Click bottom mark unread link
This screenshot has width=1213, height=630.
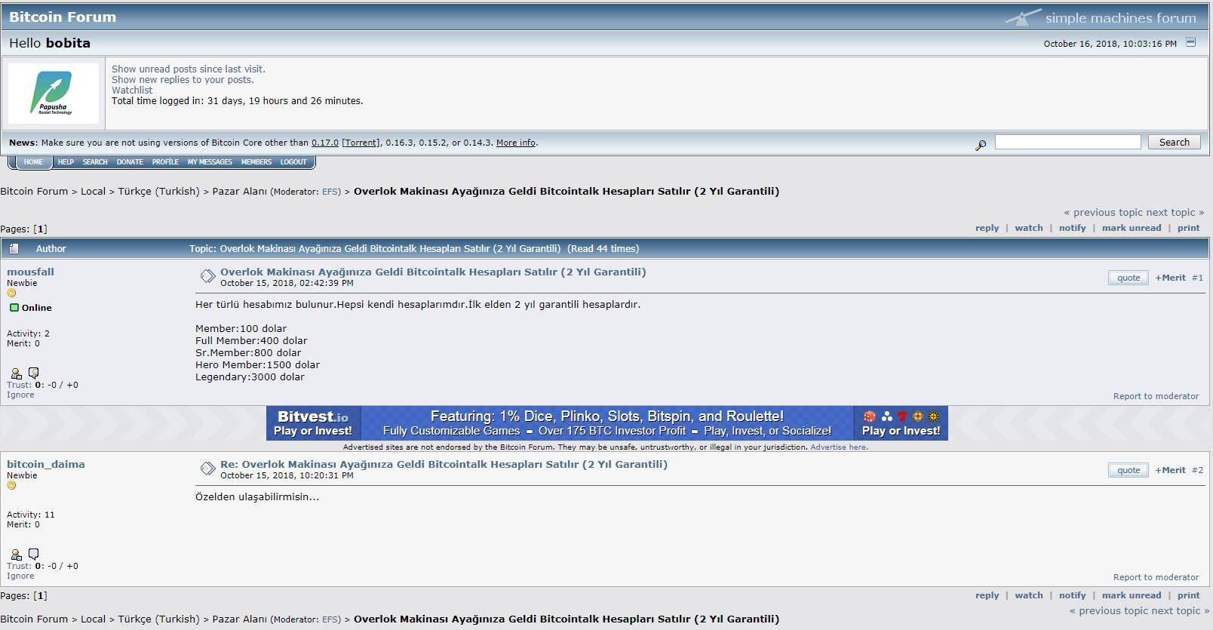(1132, 595)
